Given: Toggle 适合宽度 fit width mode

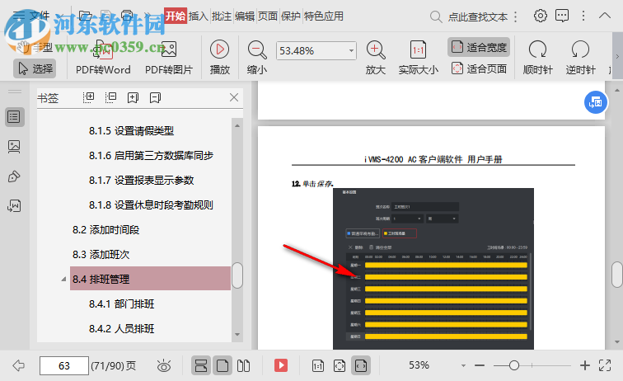Looking at the screenshot, I should [x=479, y=47].
